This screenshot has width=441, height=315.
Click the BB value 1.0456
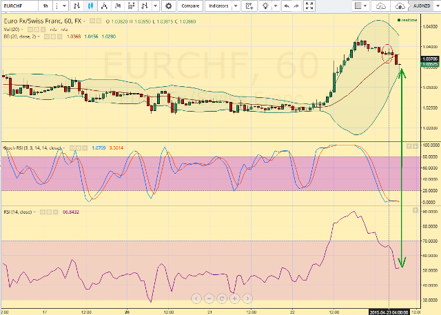91,37
